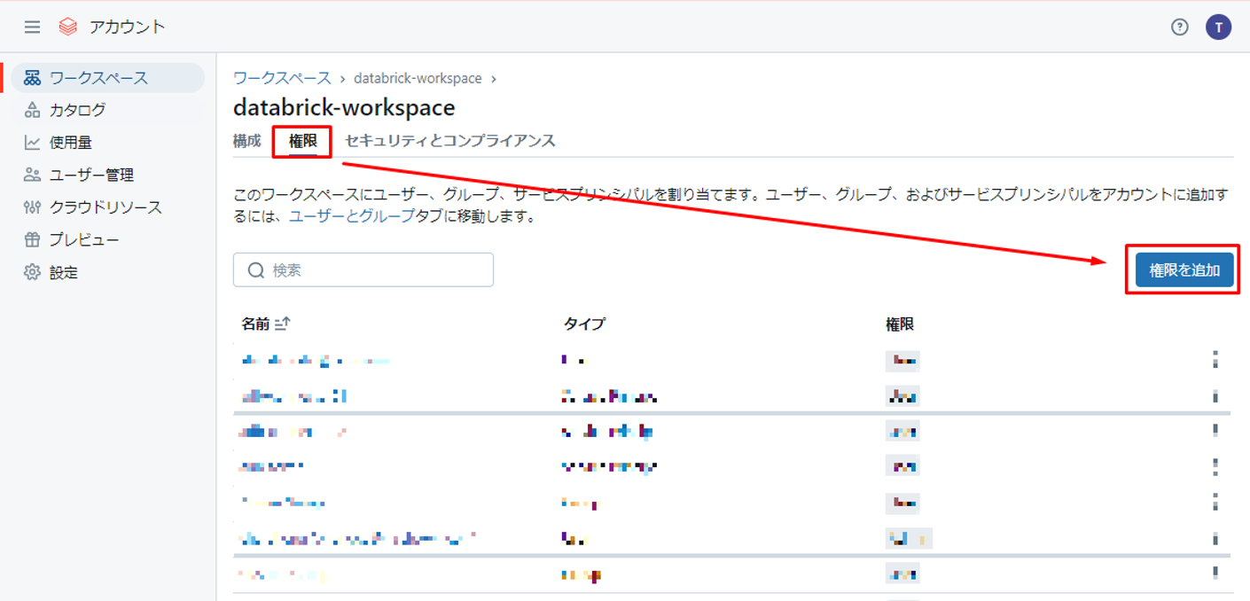The image size is (1250, 601).
Task: Open クラウドリソース in sidebar
Action: coord(105,207)
